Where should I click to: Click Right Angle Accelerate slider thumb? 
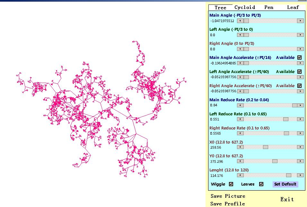246,91
